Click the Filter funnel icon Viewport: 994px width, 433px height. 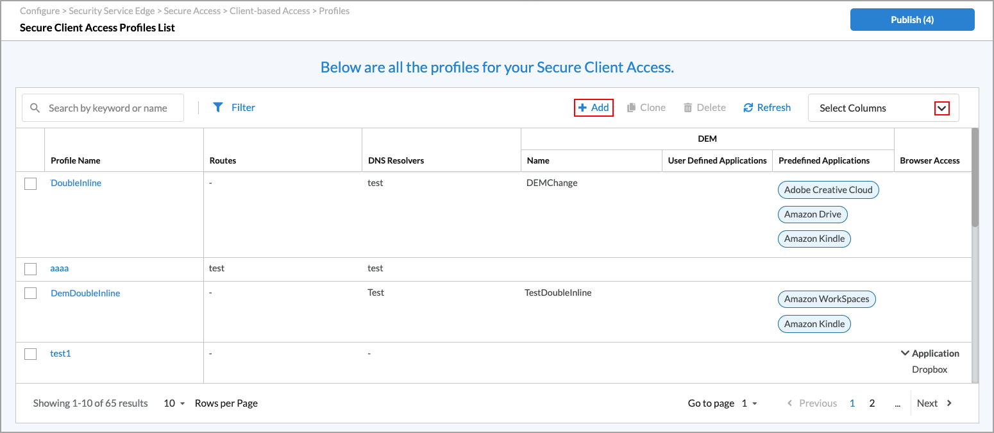tap(218, 108)
